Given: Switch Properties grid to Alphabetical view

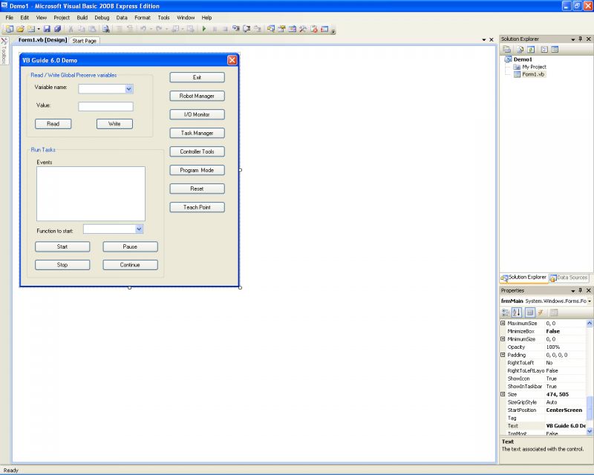Looking at the screenshot, I should [516, 312].
